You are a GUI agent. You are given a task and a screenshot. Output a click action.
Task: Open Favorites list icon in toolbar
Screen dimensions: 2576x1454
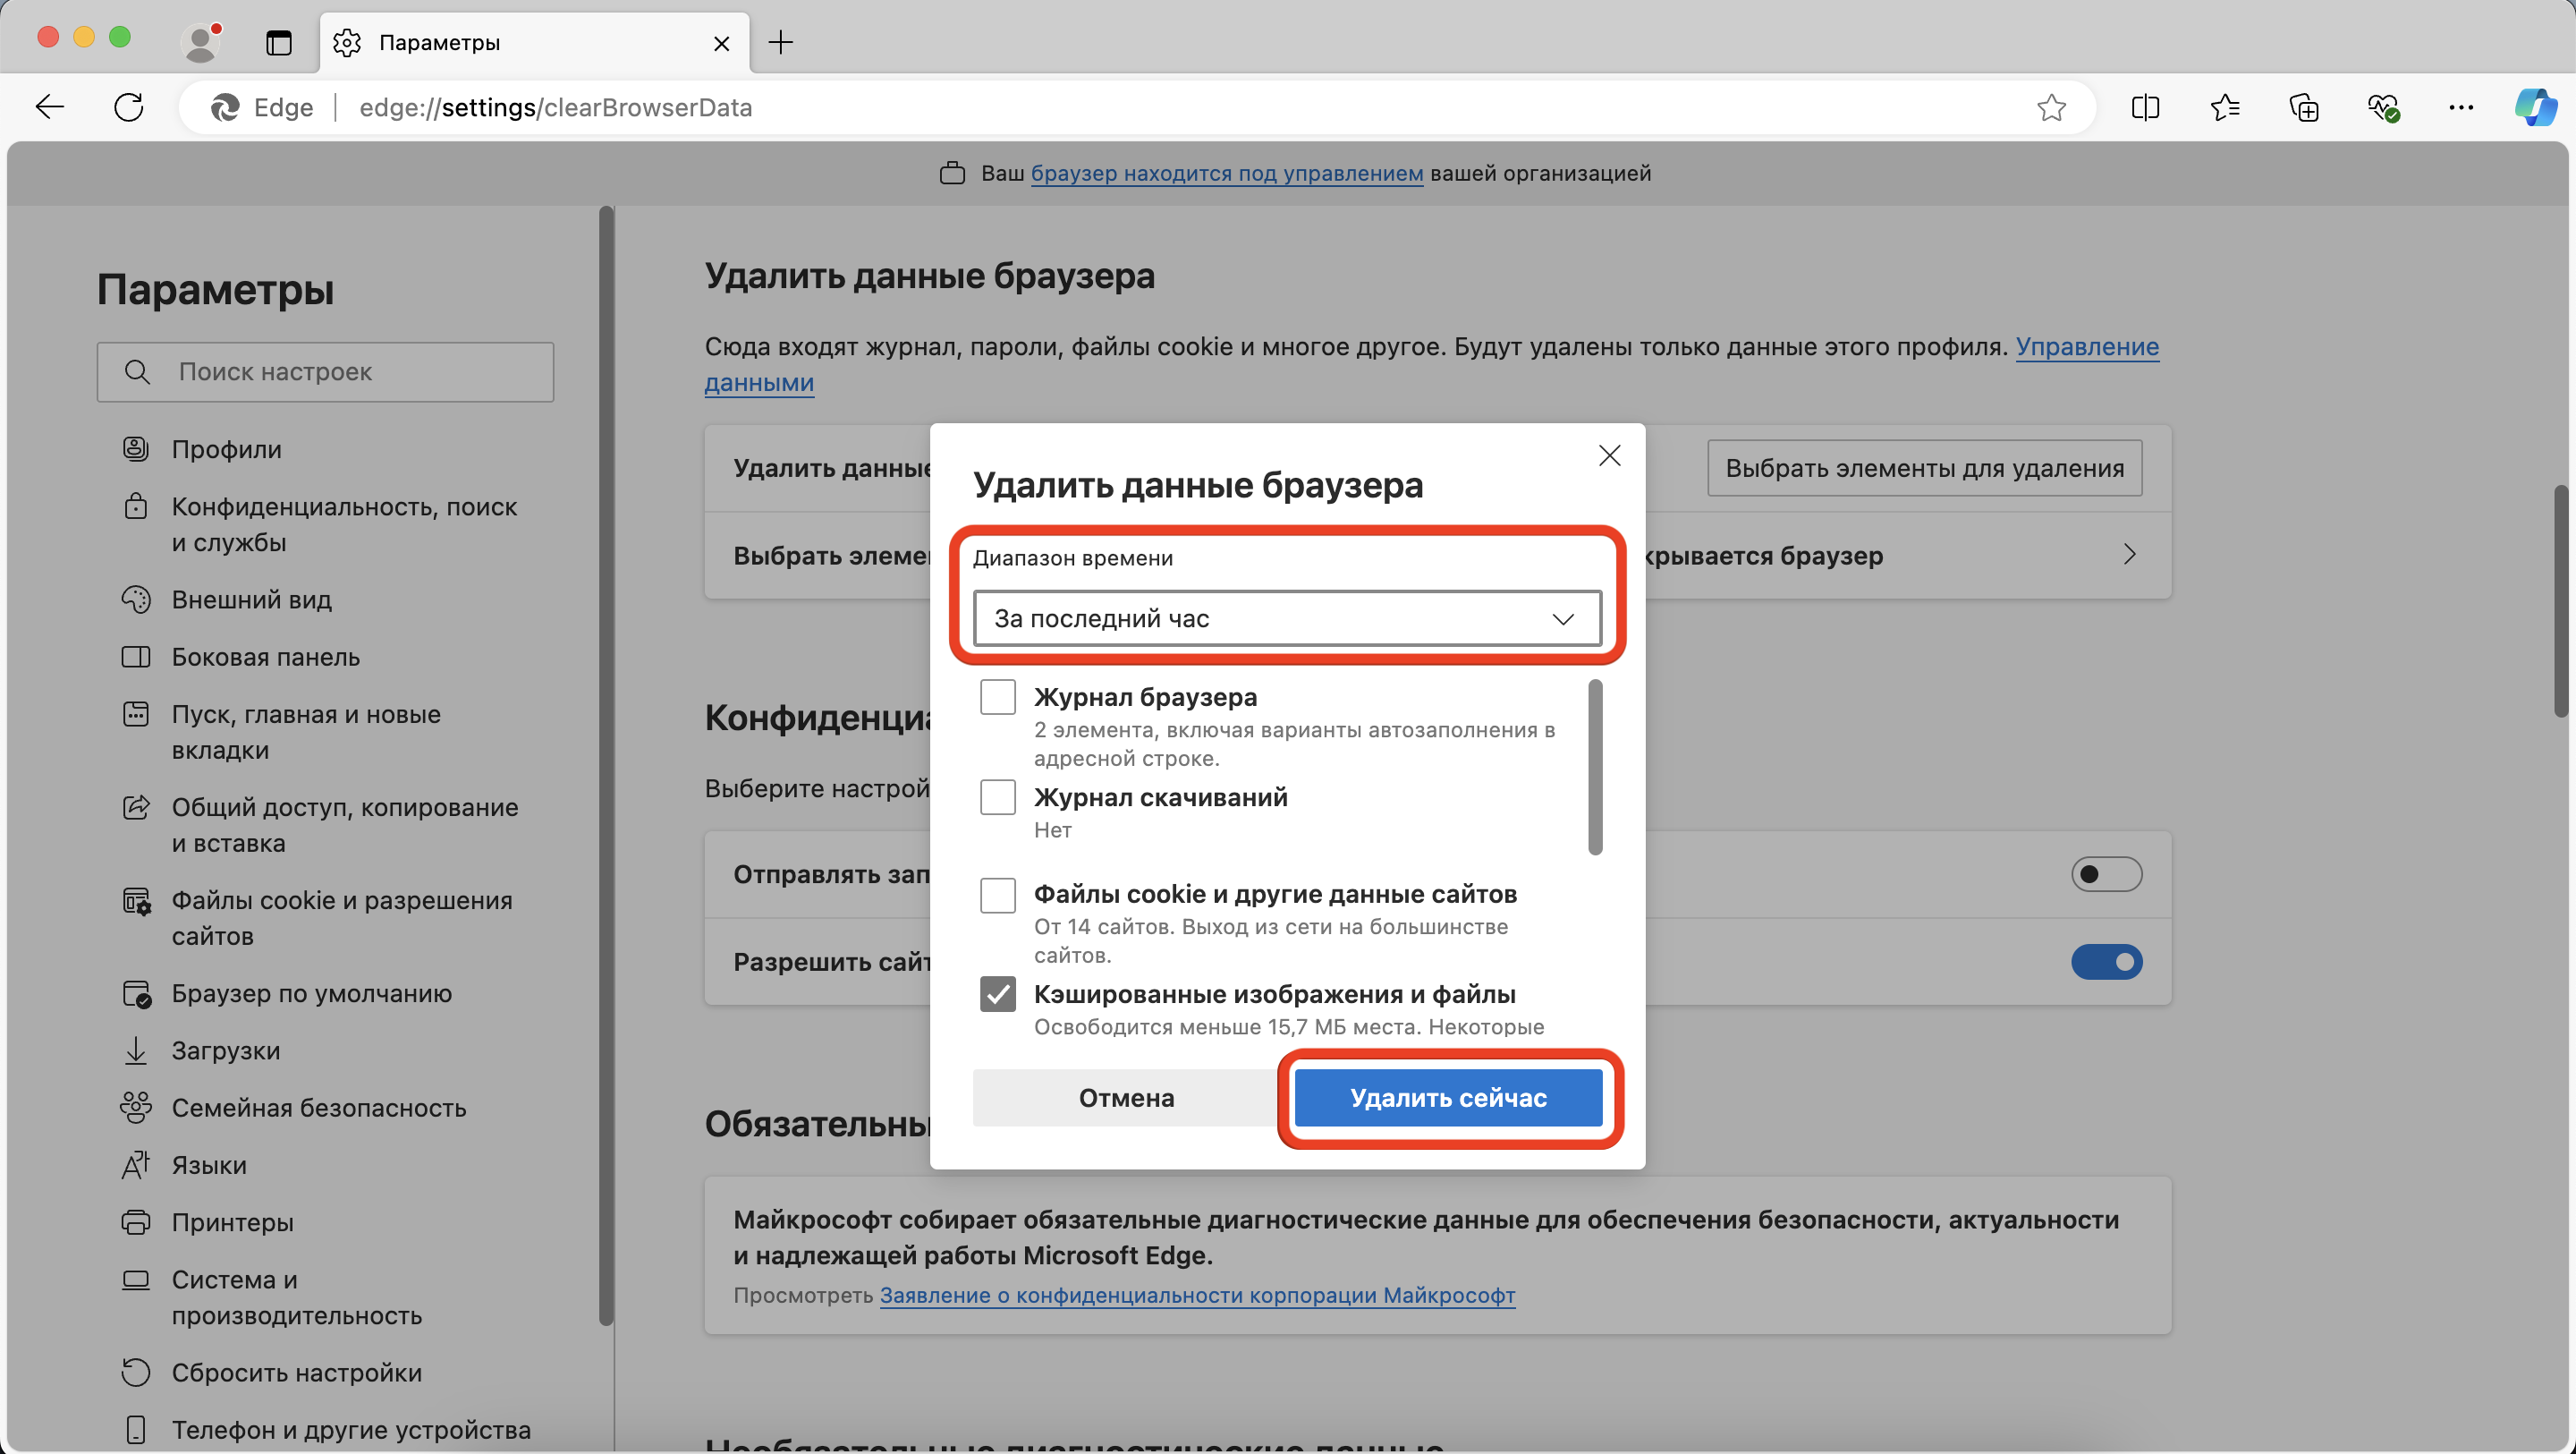pos(2225,107)
